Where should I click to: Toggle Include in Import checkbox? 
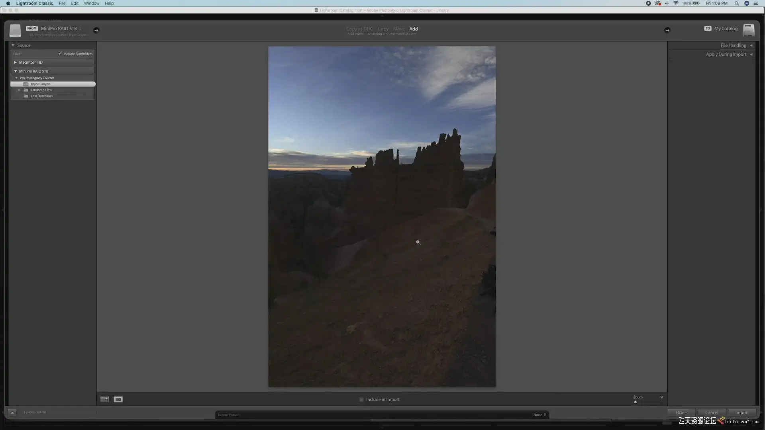361,399
